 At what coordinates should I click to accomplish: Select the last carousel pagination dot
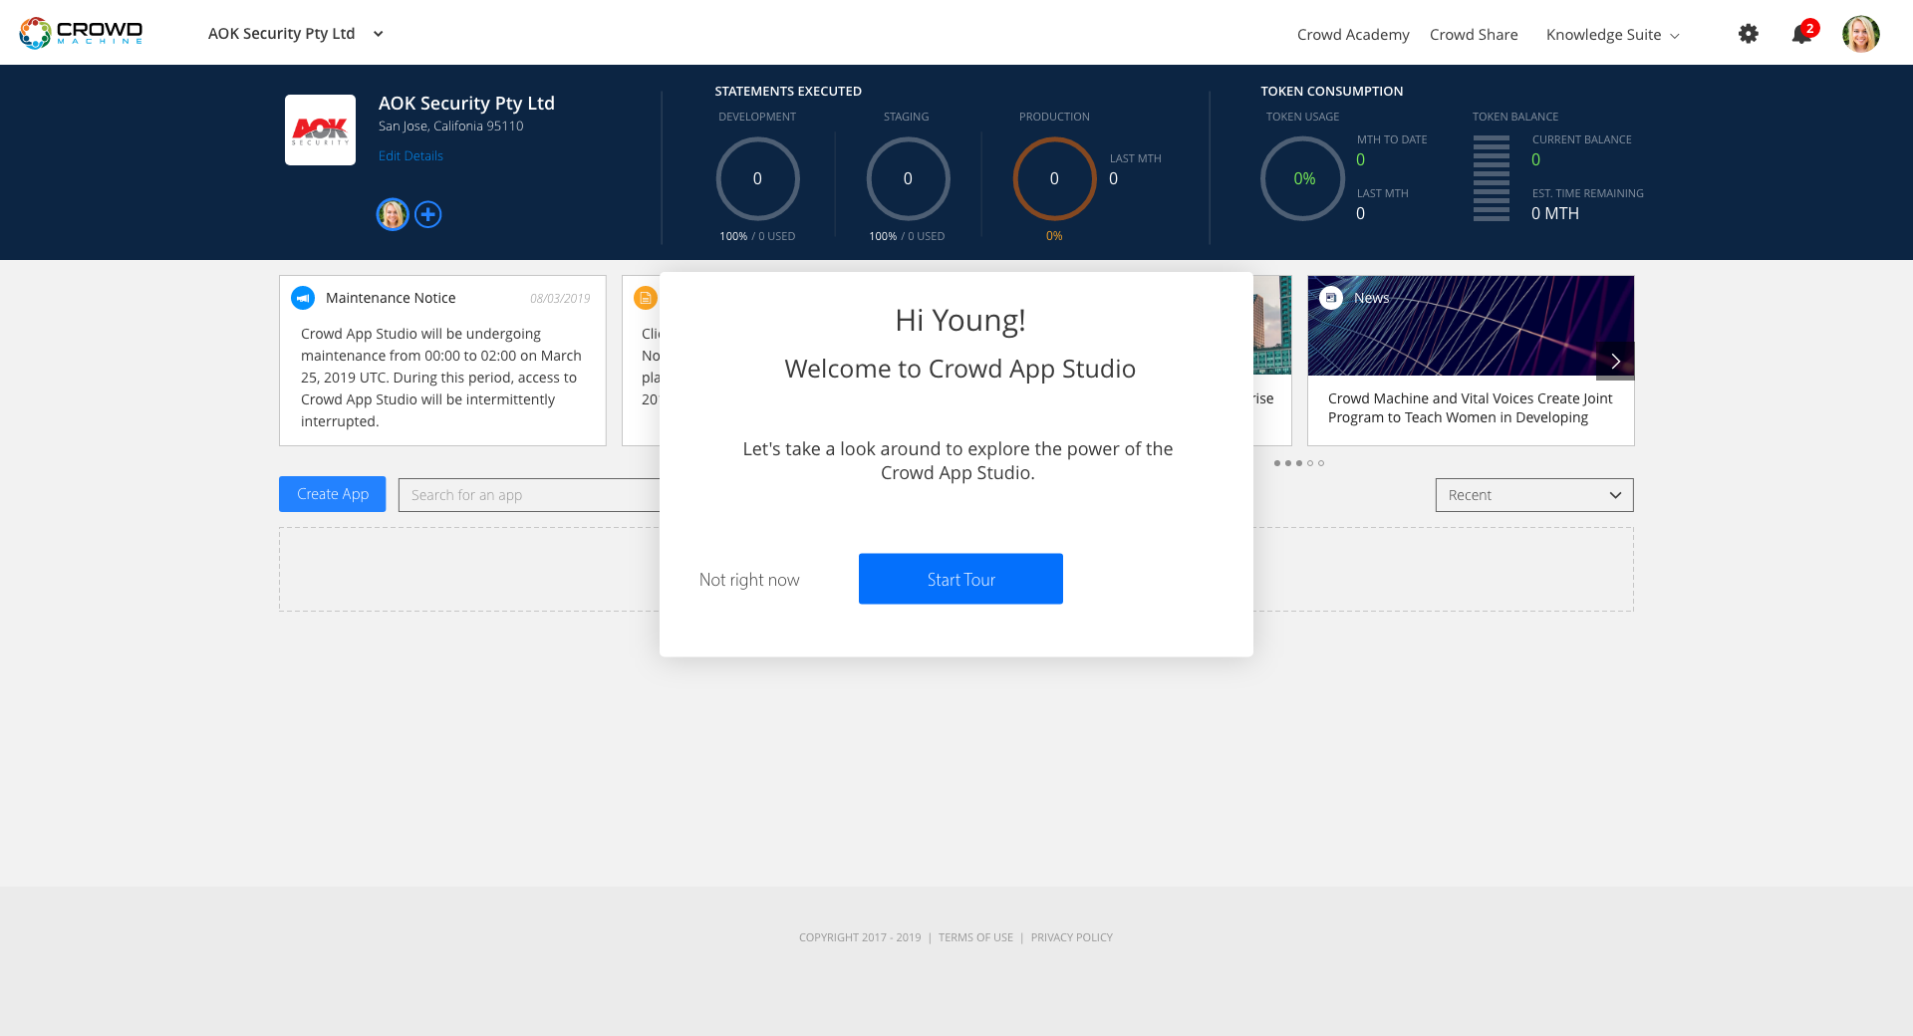click(x=1321, y=463)
